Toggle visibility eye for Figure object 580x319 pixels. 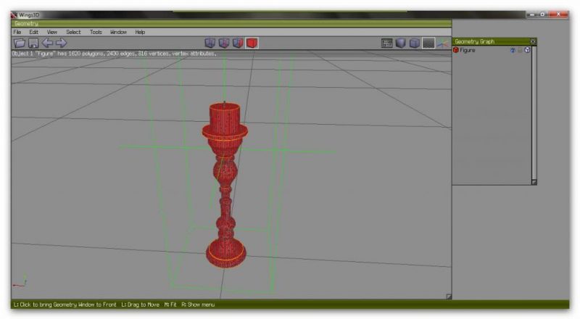(x=512, y=50)
